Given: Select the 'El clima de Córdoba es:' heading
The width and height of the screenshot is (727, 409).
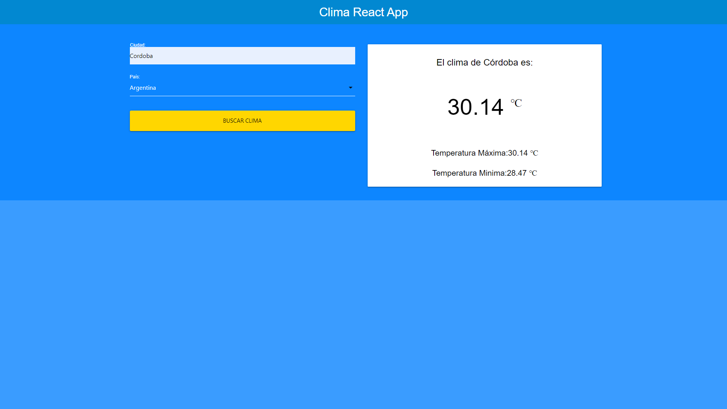Looking at the screenshot, I should tap(484, 62).
